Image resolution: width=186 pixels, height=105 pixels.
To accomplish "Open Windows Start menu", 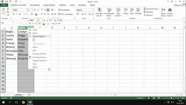I will [3, 102].
